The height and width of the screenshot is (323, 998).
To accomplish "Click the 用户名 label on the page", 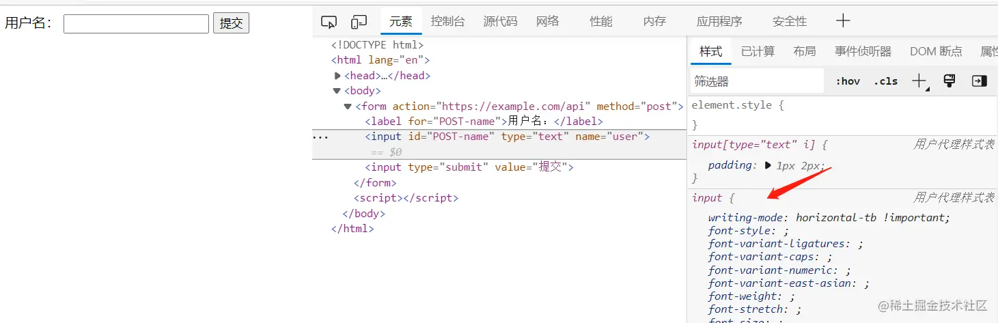I will coord(29,23).
